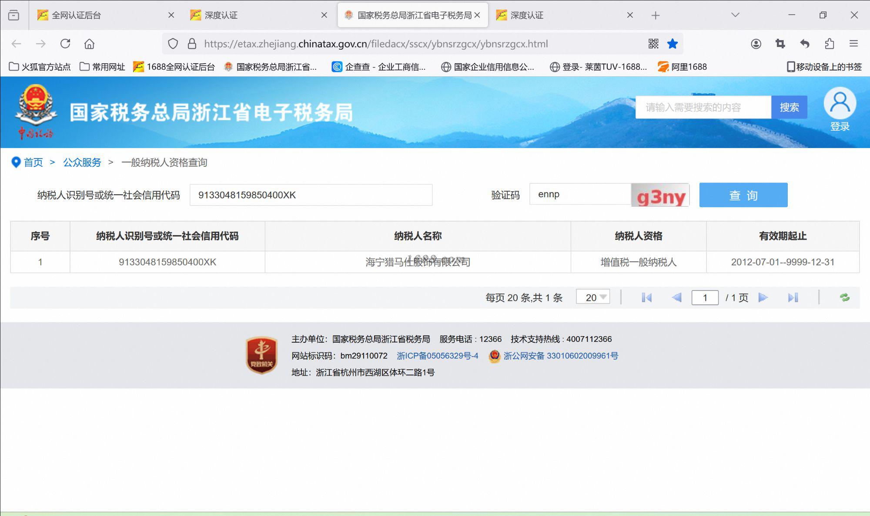Click the next page arrow in pagination
This screenshot has height=516, width=870.
[763, 297]
